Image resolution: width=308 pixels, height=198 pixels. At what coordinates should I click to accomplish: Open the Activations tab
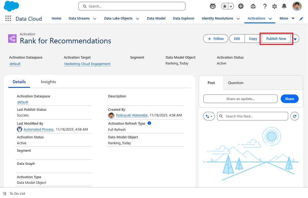point(256,18)
